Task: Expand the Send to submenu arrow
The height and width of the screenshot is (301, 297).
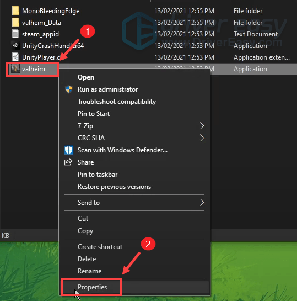Action: [x=202, y=203]
